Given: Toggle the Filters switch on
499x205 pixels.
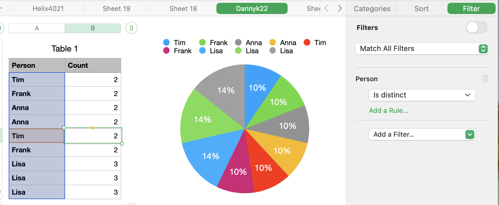Looking at the screenshot, I should (477, 27).
